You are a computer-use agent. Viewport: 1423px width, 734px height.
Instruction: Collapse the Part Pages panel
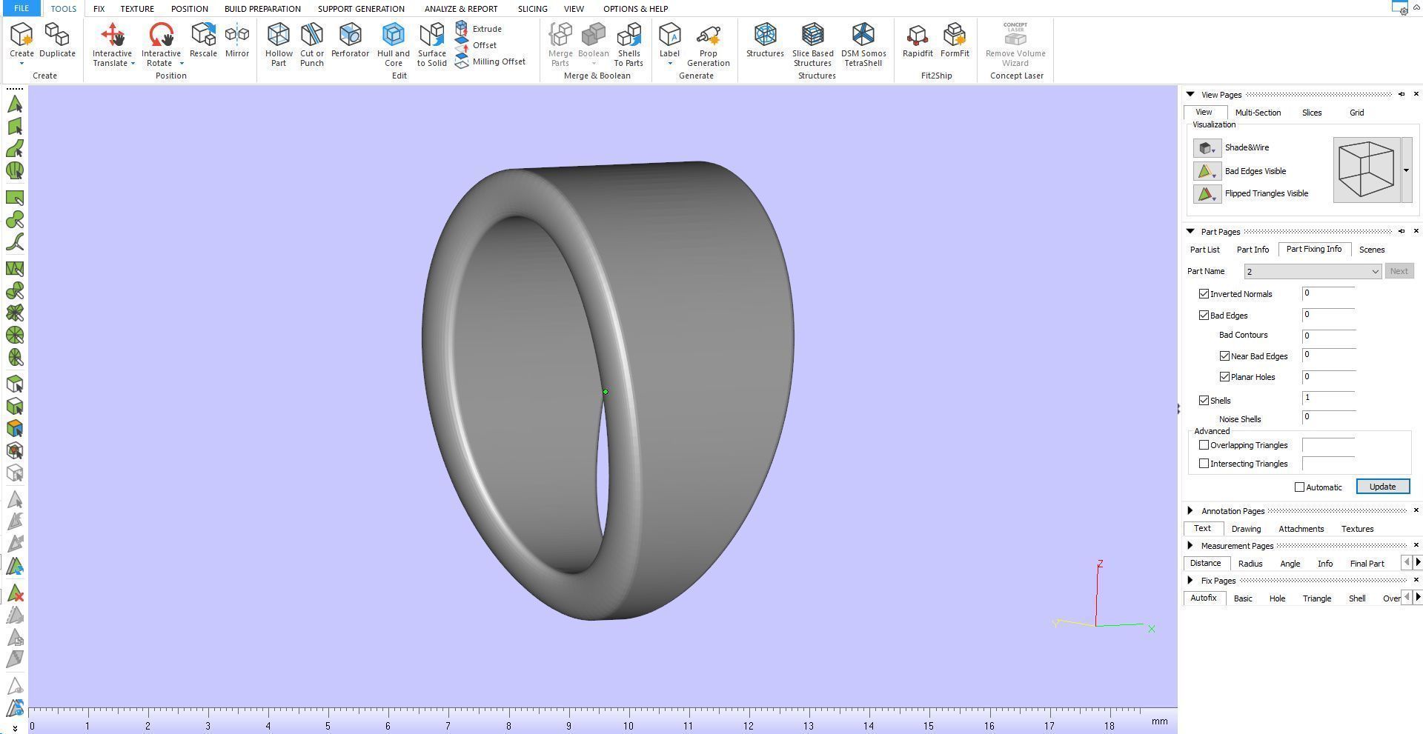(1190, 232)
